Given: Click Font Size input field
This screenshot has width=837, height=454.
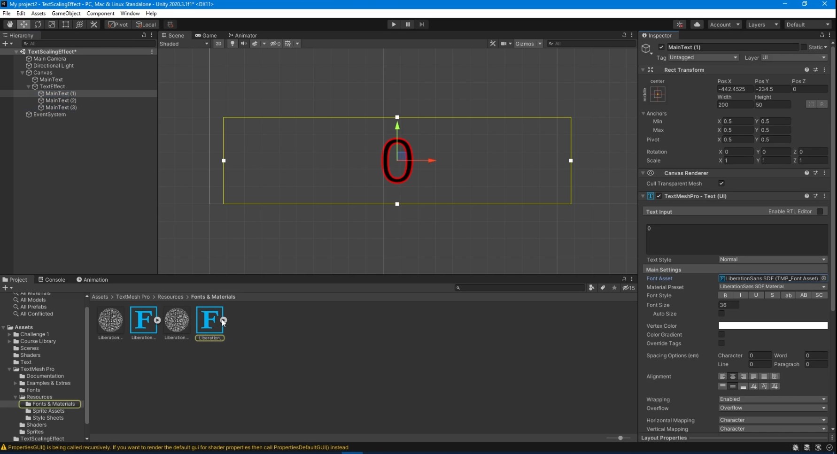Looking at the screenshot, I should click(x=728, y=305).
